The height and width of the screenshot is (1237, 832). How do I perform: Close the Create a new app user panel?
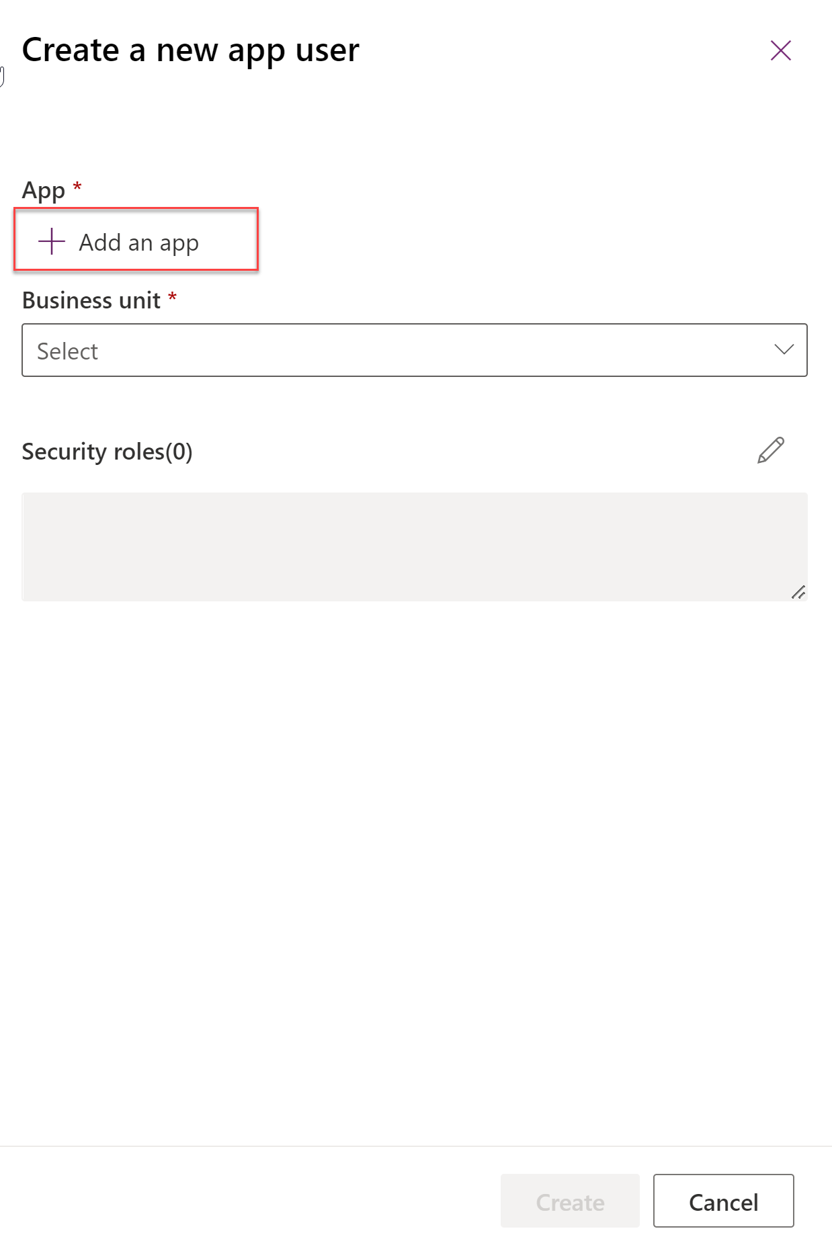(780, 50)
